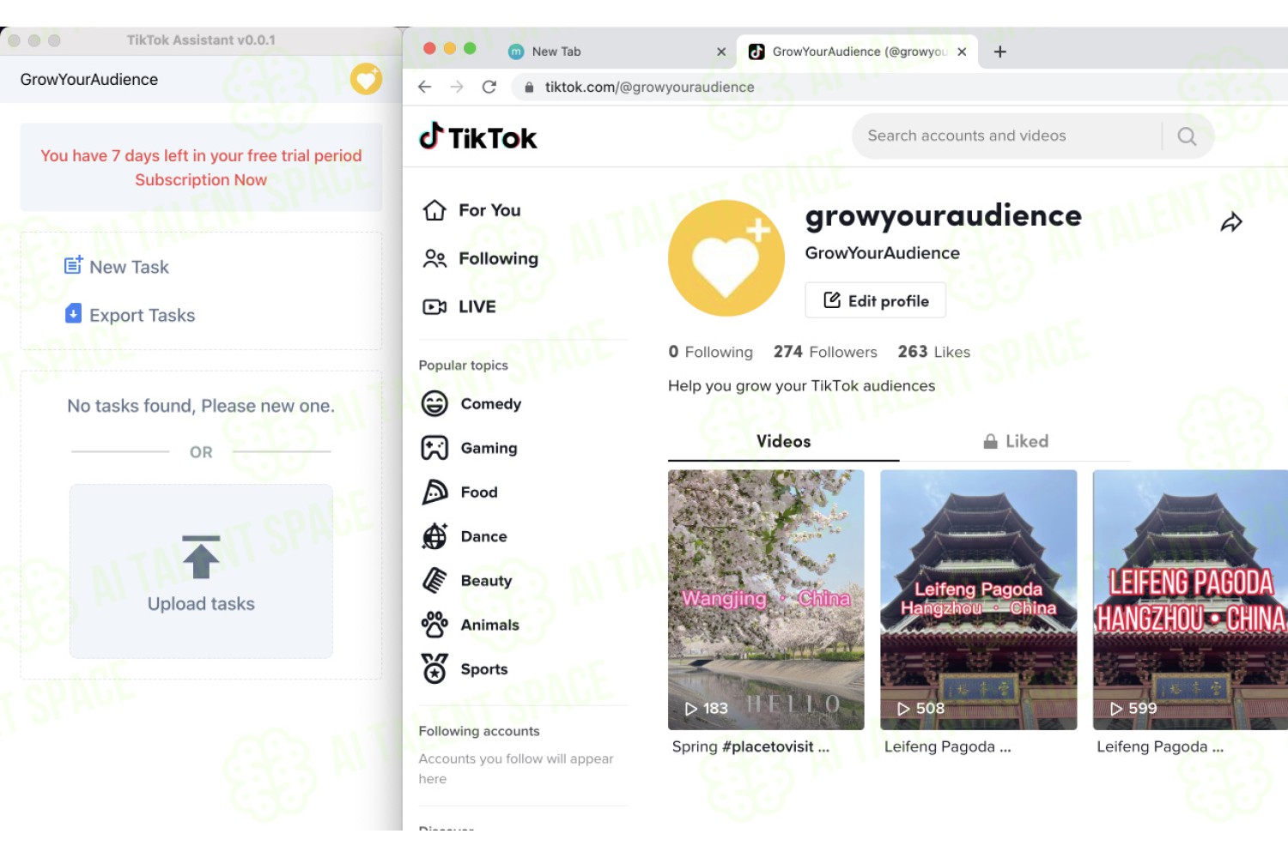Image resolution: width=1288 pixels, height=858 pixels.
Task: Switch to the Videos tab
Action: (783, 441)
